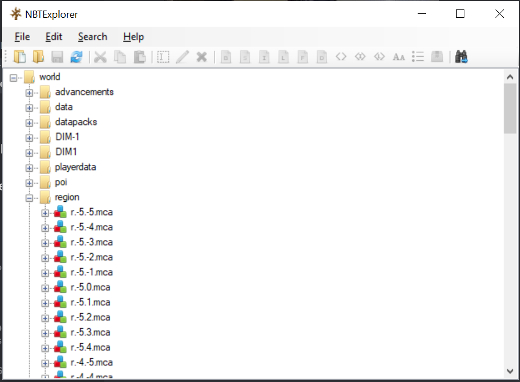Select the datapacks folder label

click(x=76, y=122)
